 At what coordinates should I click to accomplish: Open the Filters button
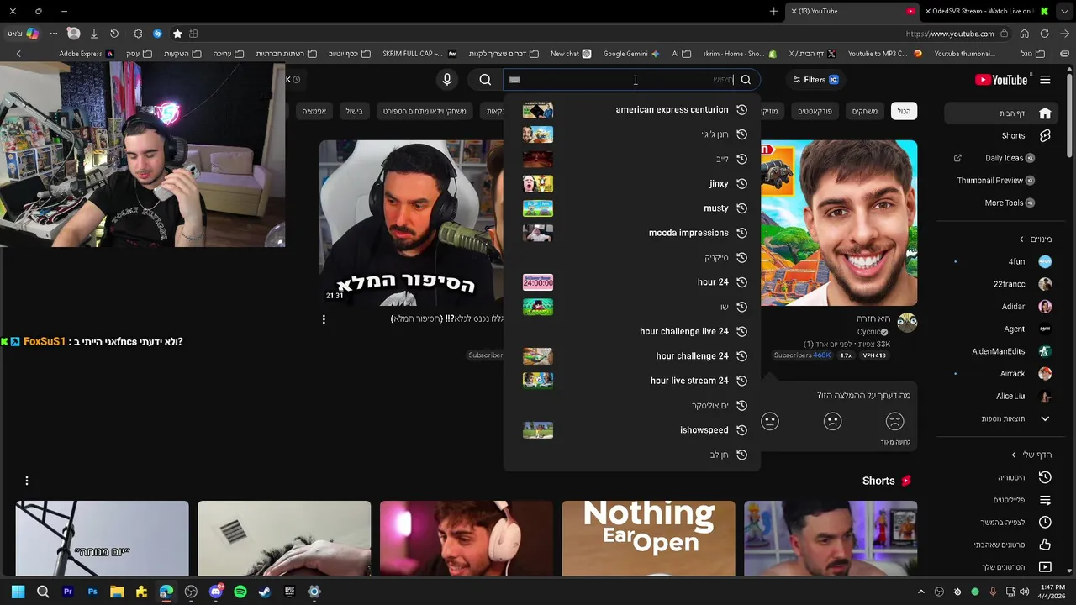point(815,80)
